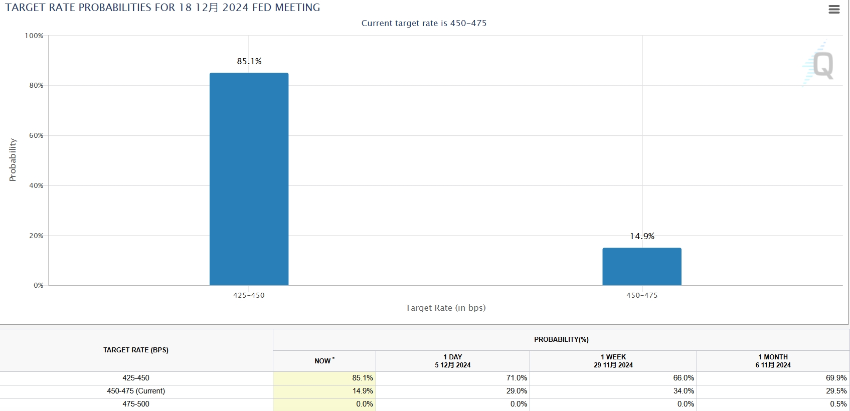Click the PROBABILITY(%) header cell
Image resolution: width=850 pixels, height=411 pixels.
(x=561, y=339)
